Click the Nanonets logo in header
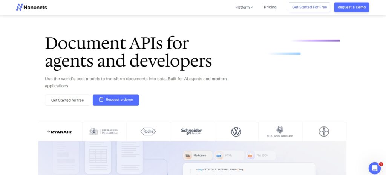Image resolution: width=386 pixels, height=175 pixels. tap(31, 7)
